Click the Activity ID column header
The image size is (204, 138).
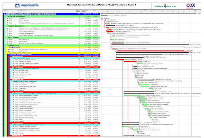click(11, 11)
